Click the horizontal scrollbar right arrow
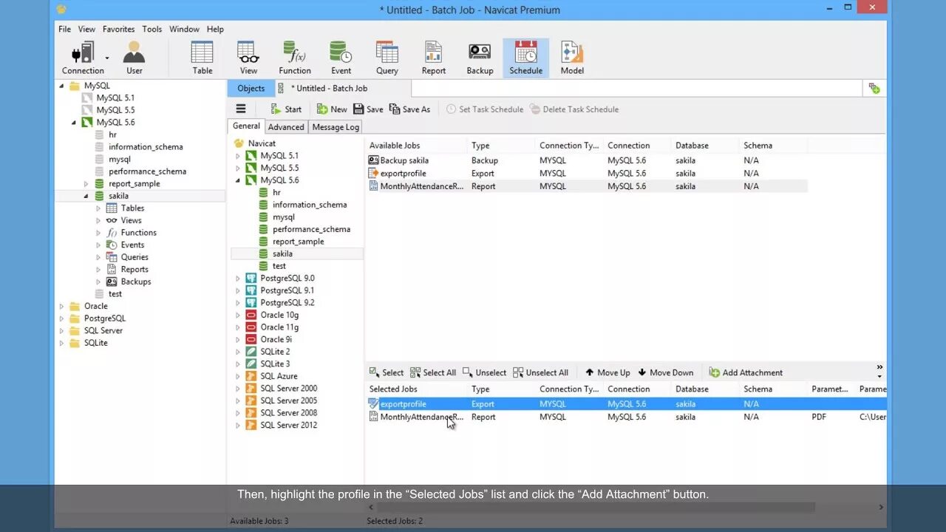The image size is (946, 532). [880, 507]
